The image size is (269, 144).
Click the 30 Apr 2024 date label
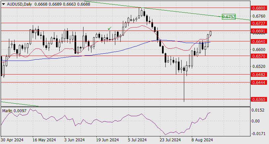(x=12, y=140)
